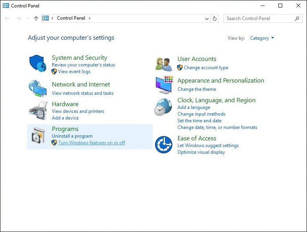Click the Programs disc box icon

pyautogui.click(x=38, y=135)
